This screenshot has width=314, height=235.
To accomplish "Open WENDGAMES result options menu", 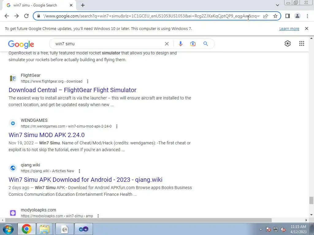I will (117, 126).
